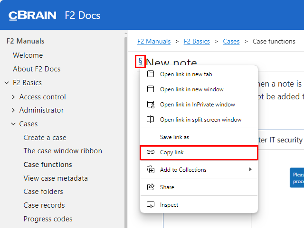Open the Cases breadcrumb link
The image size is (304, 228).
[231, 41]
